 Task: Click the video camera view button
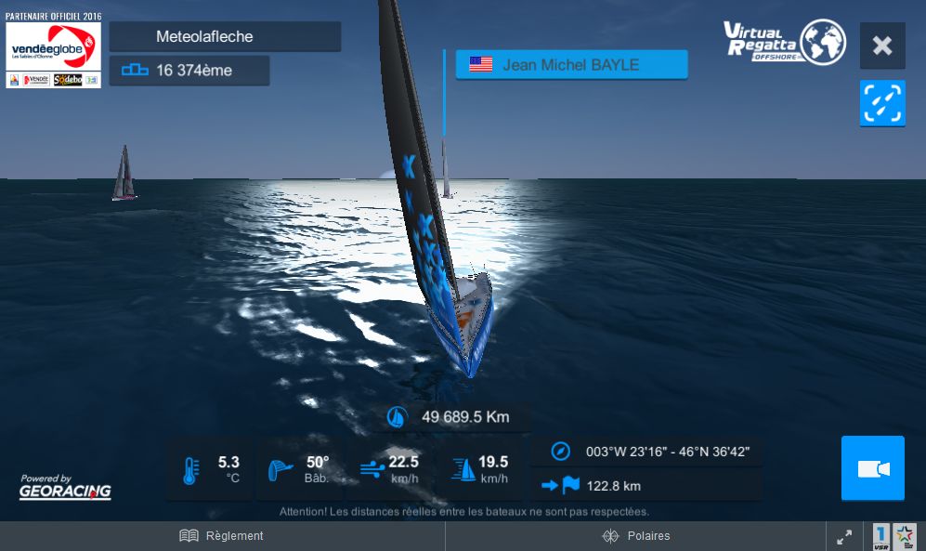pyautogui.click(x=873, y=468)
